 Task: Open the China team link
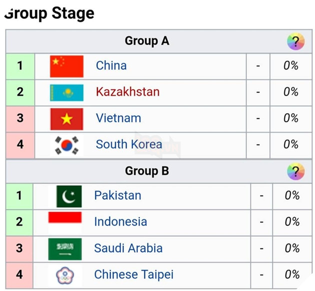111,66
